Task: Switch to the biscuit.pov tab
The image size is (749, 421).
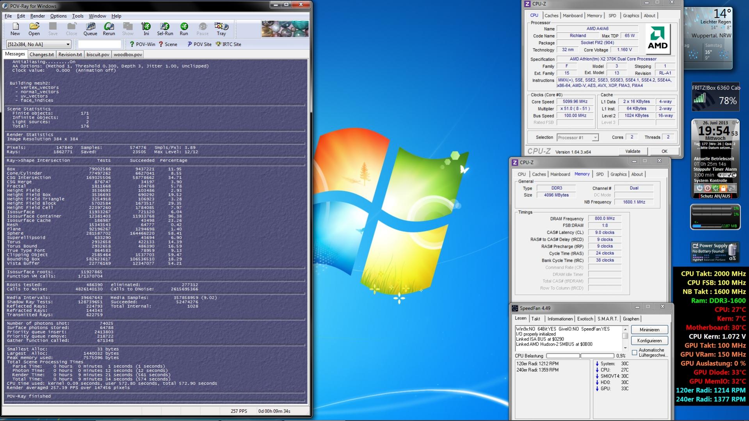Action: [x=98, y=55]
